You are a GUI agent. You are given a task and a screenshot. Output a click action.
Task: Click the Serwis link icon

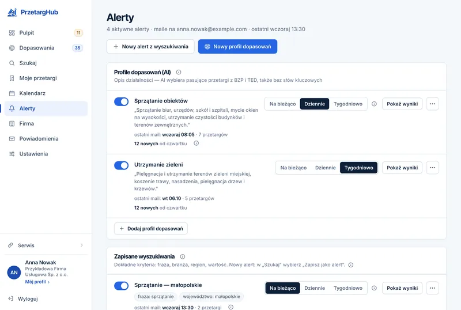pos(10,245)
